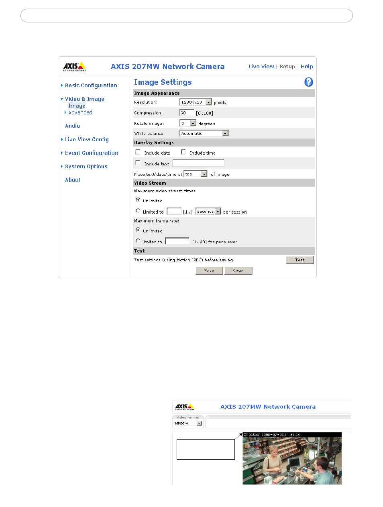Select Unlimited for maximum video stream time

pos(138,200)
